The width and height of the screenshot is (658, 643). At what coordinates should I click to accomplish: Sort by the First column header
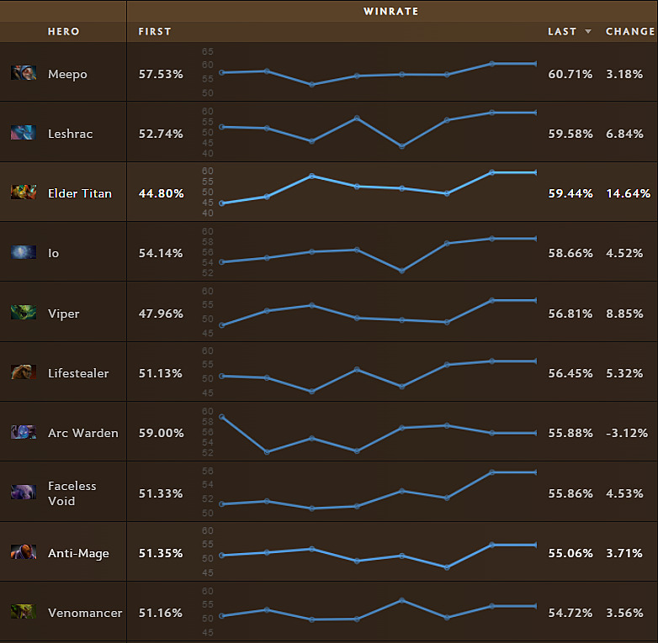pos(155,31)
